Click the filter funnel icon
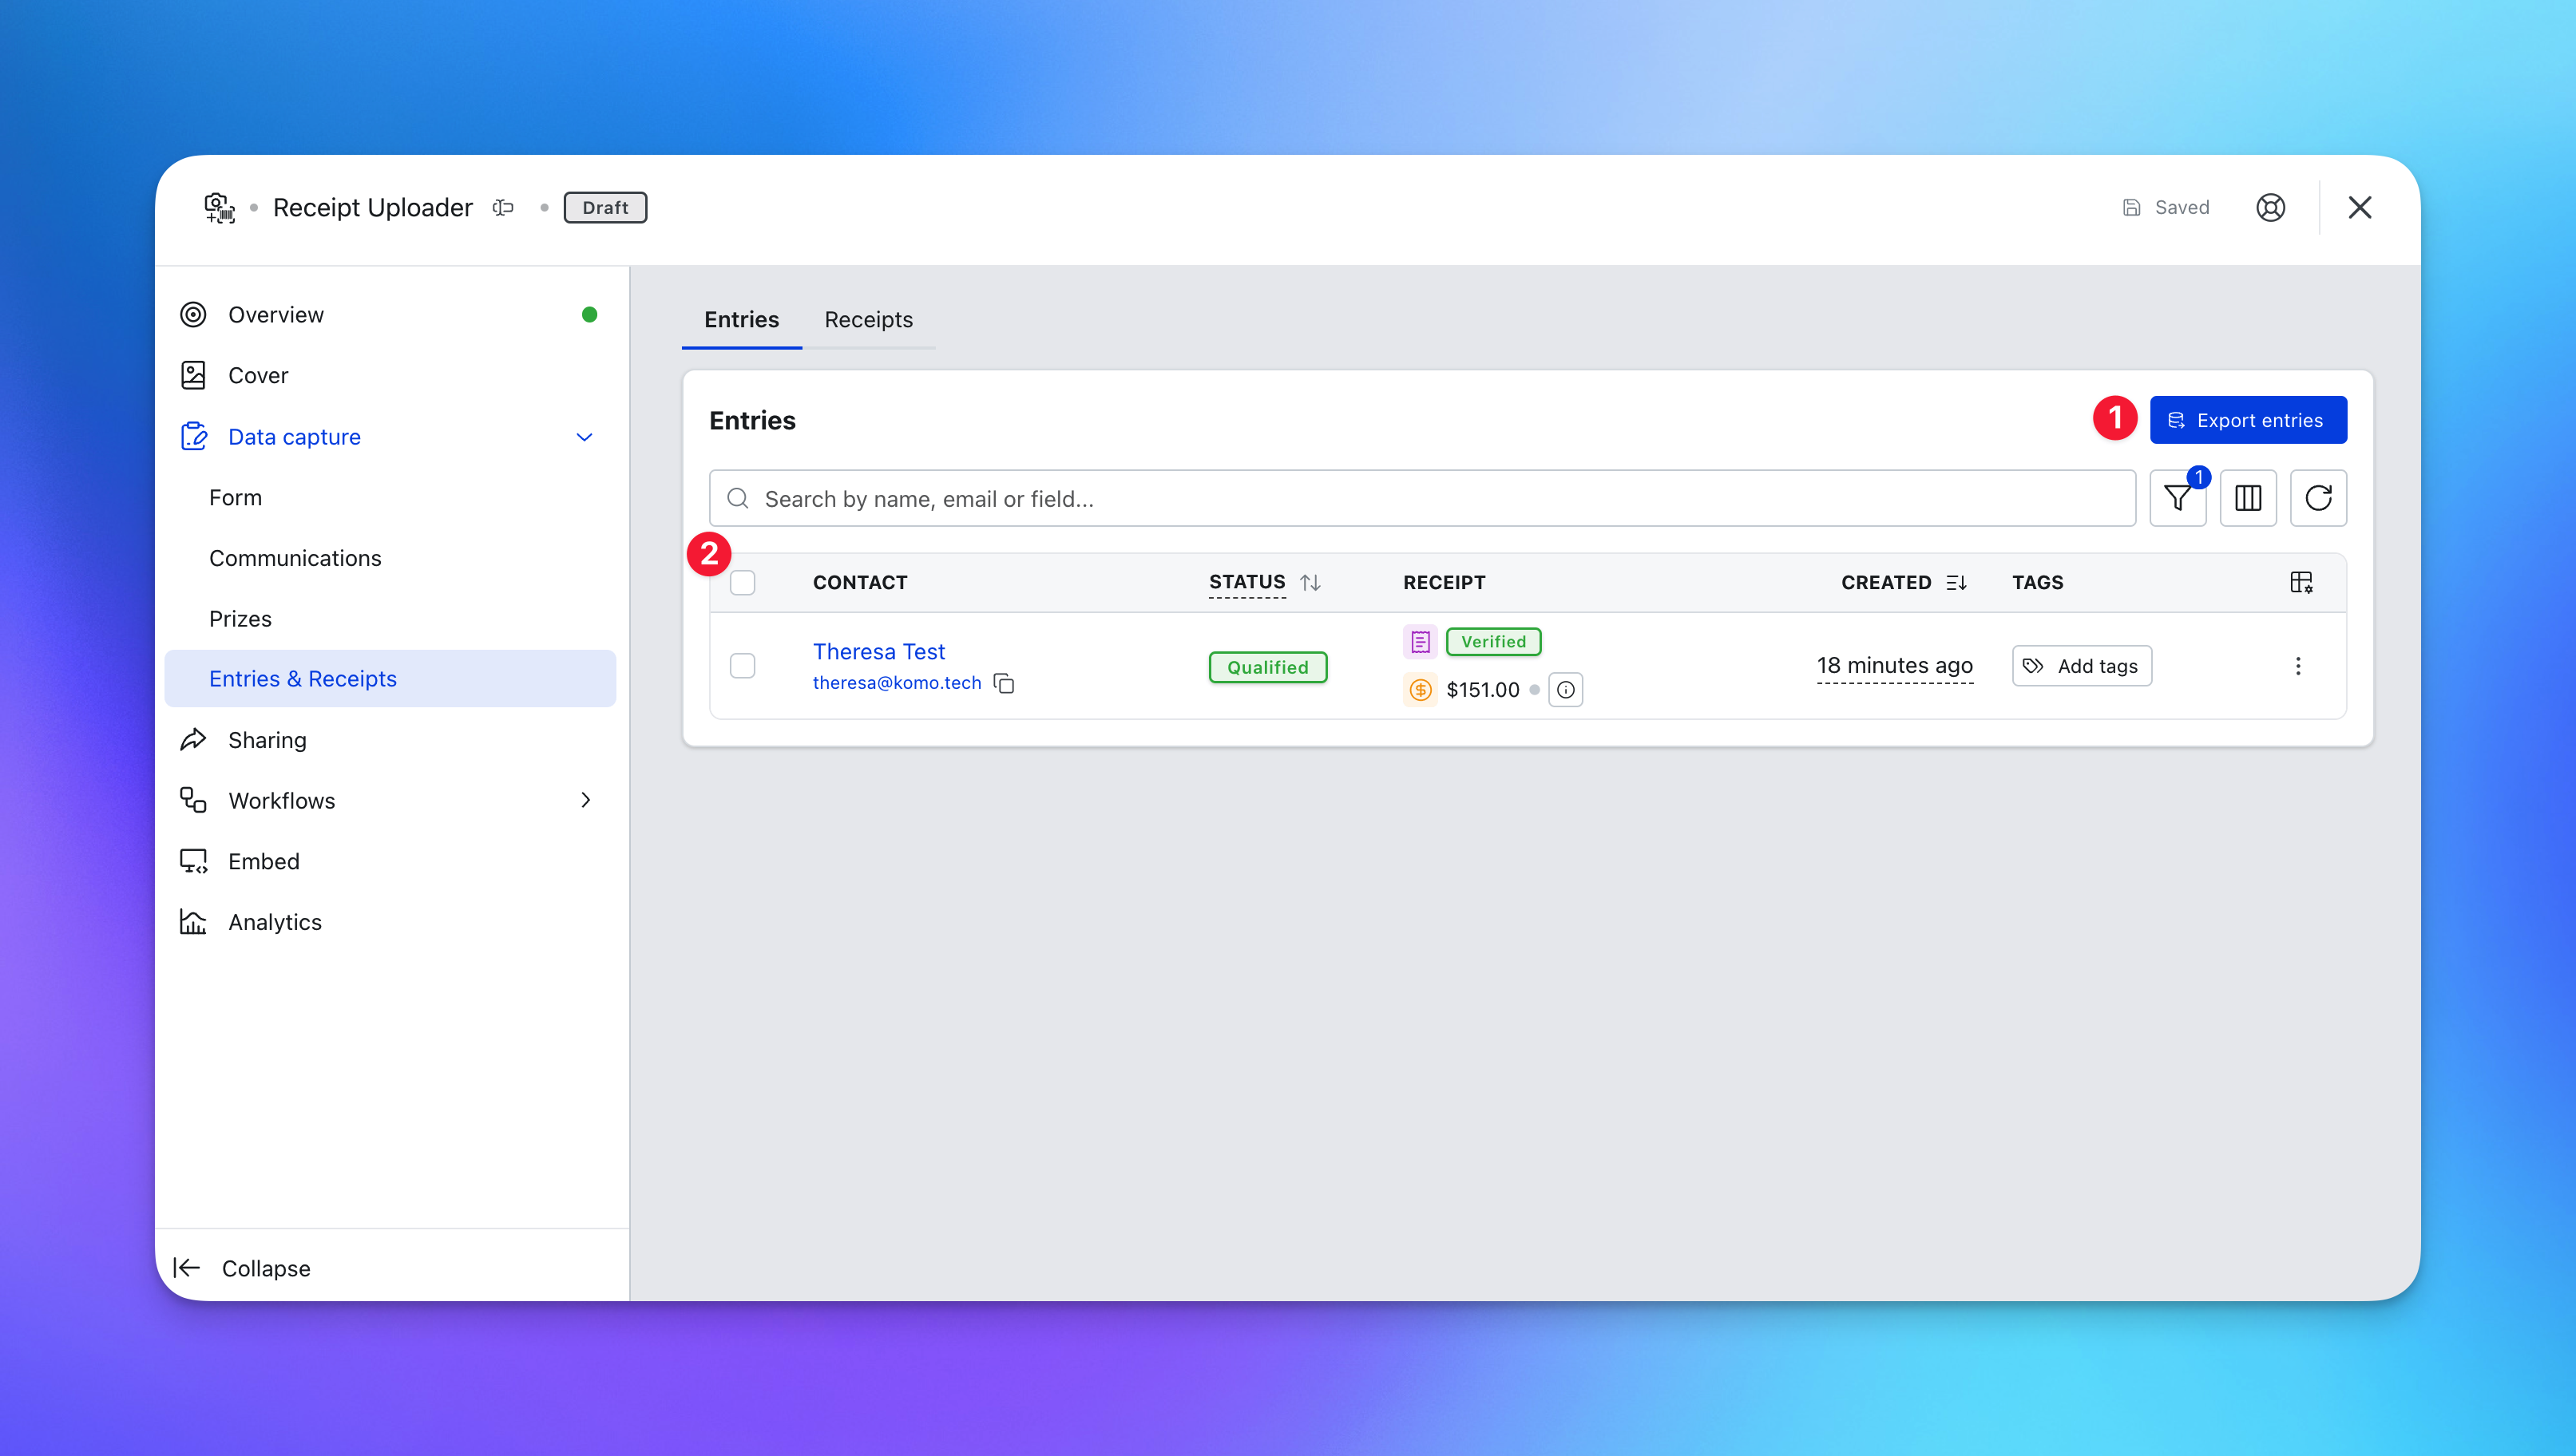Viewport: 2576px width, 1456px height. tap(2177, 498)
